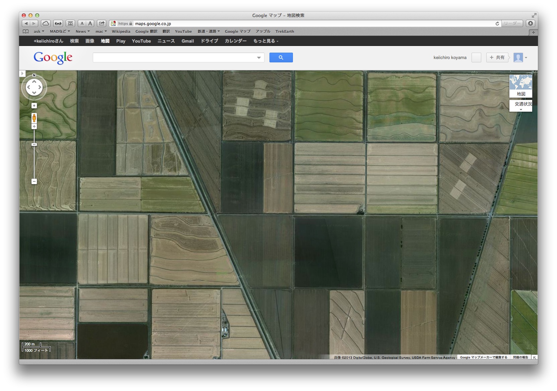
Task: Click the Google logo
Action: click(53, 58)
